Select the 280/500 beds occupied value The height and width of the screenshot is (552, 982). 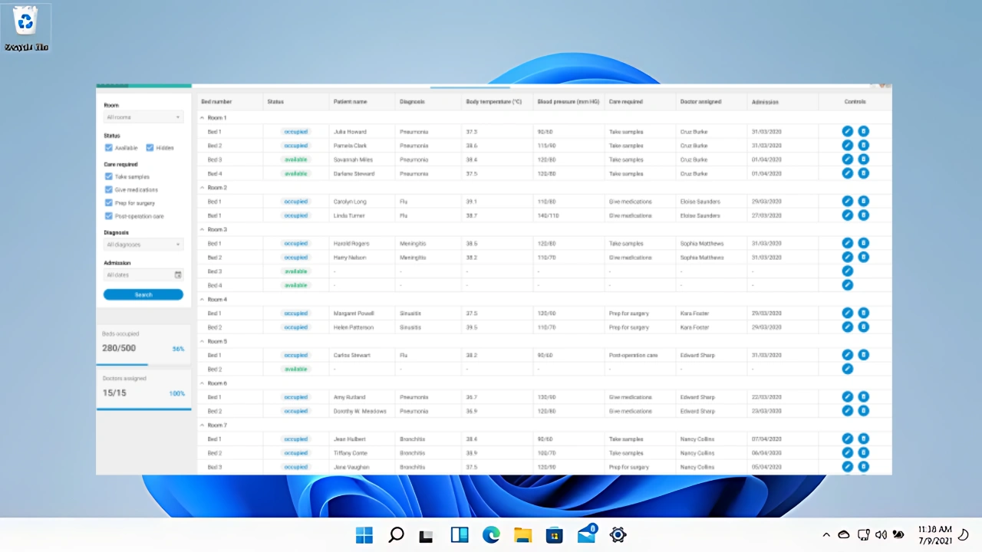(119, 348)
